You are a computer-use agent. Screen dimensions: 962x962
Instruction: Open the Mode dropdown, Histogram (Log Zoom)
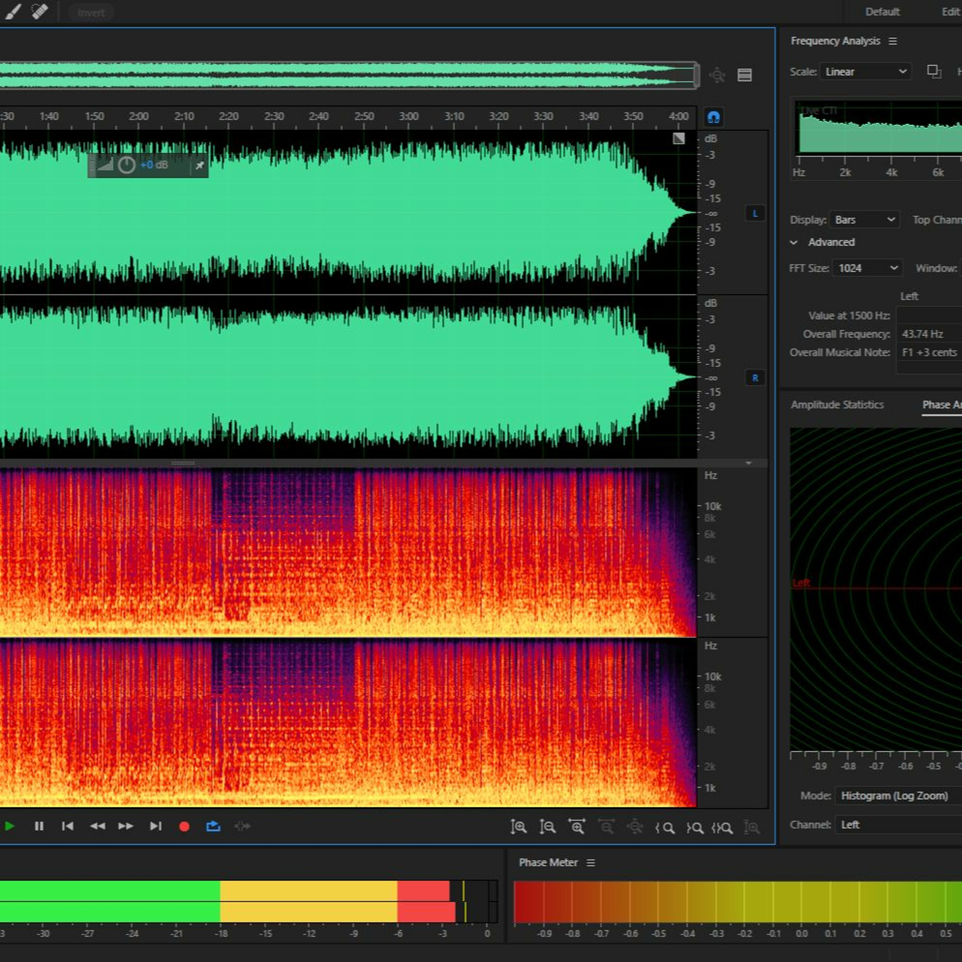click(x=899, y=796)
